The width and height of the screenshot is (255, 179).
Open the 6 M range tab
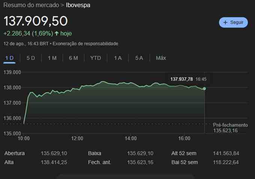[x=73, y=58]
